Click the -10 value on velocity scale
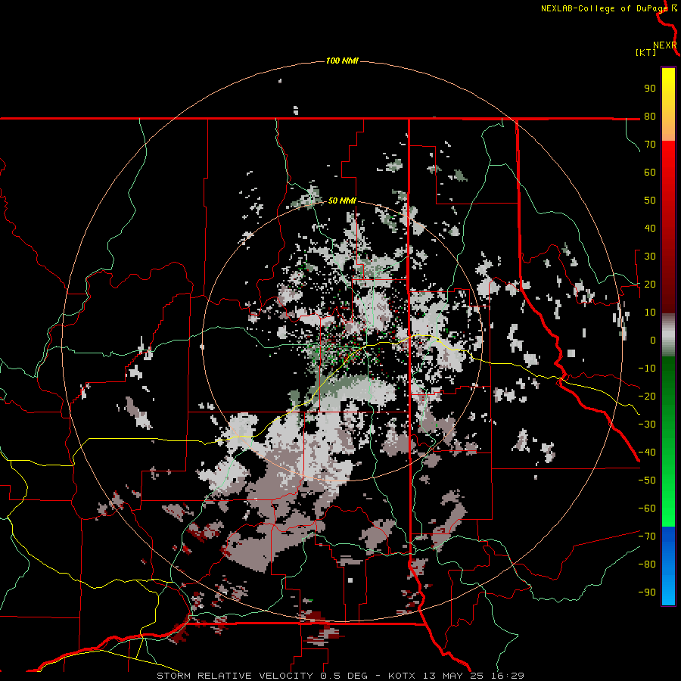 click(x=647, y=368)
